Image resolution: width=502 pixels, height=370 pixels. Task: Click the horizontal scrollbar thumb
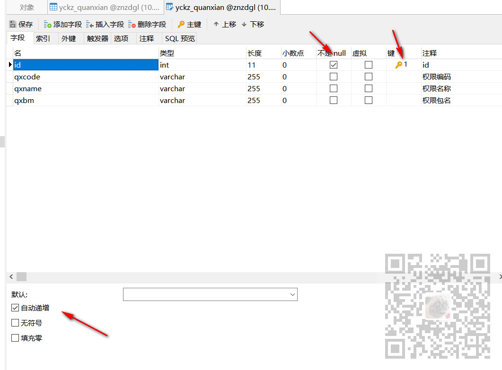(21, 276)
